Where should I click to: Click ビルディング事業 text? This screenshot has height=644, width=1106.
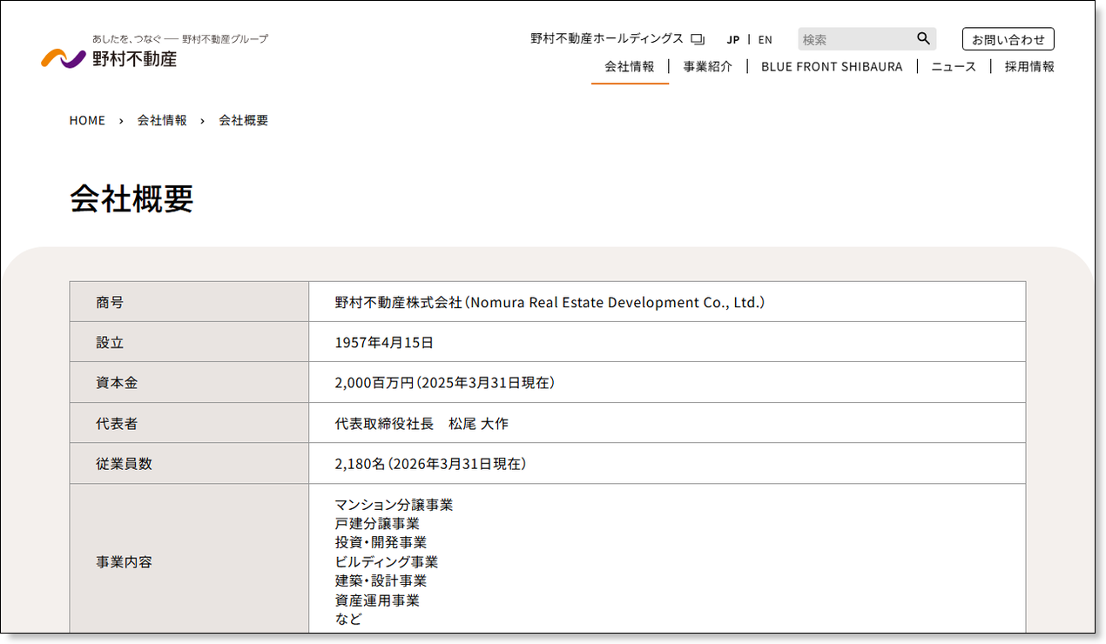click(387, 562)
